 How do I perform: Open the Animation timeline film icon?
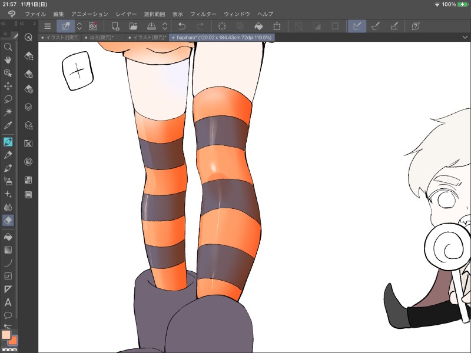tap(28, 195)
